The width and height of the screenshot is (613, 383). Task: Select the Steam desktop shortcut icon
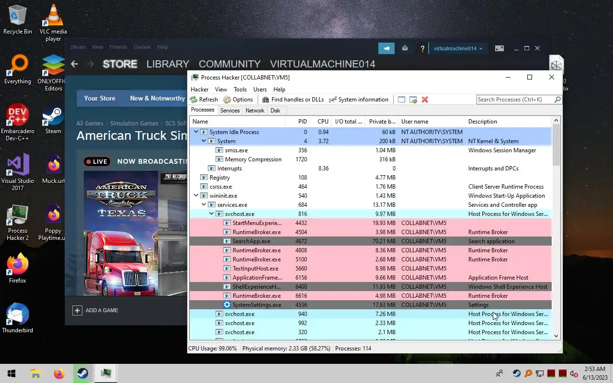[53, 119]
